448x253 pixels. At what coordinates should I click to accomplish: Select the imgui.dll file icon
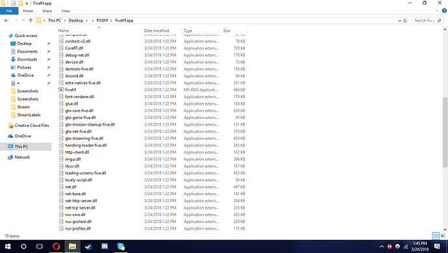click(61, 159)
